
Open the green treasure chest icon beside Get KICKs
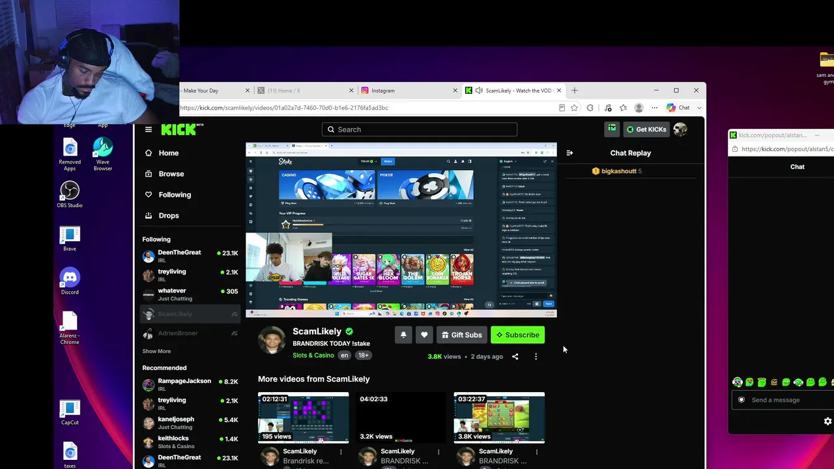coord(612,129)
